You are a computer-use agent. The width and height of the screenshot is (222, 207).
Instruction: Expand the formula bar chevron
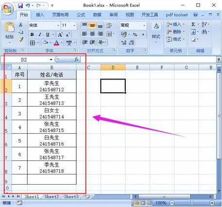pos(219,60)
